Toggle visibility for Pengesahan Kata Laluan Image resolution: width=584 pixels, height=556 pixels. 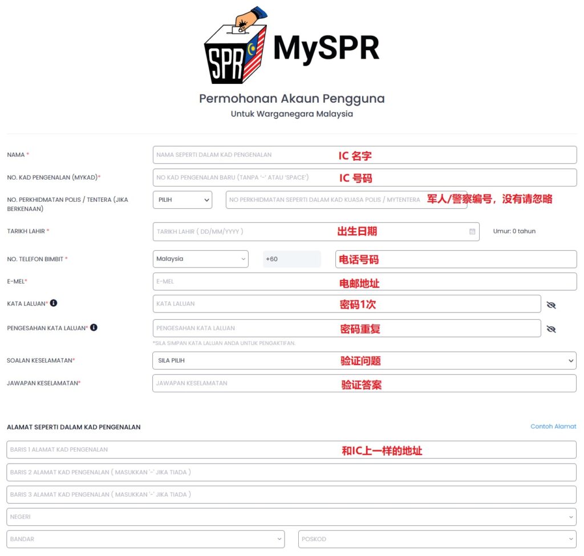tap(551, 329)
